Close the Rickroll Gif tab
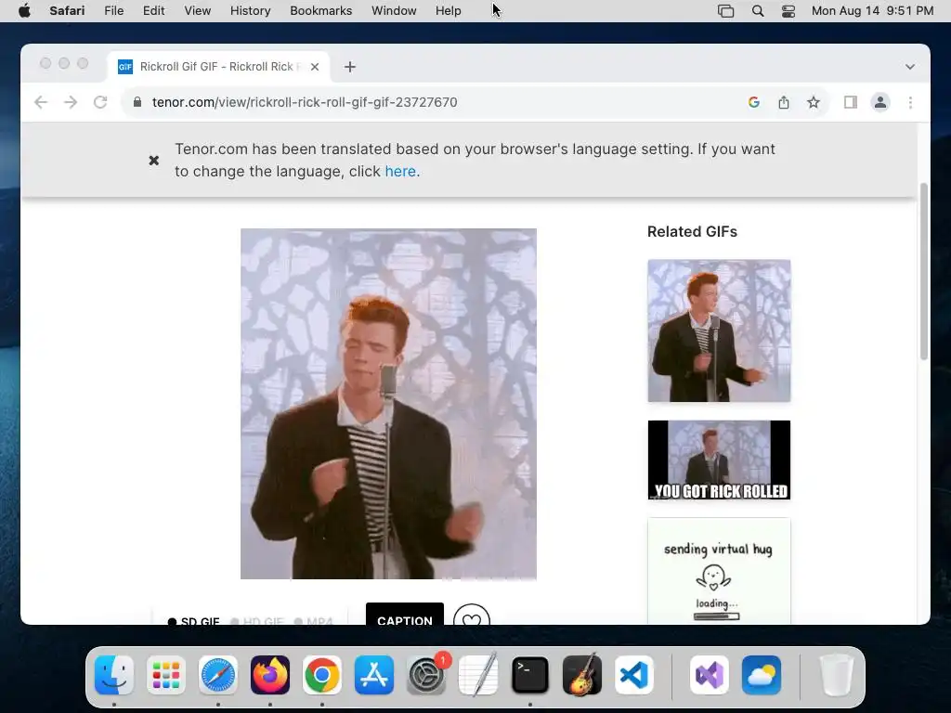This screenshot has width=951, height=713. point(315,67)
